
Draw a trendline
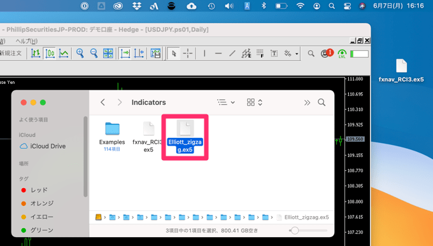point(232,53)
